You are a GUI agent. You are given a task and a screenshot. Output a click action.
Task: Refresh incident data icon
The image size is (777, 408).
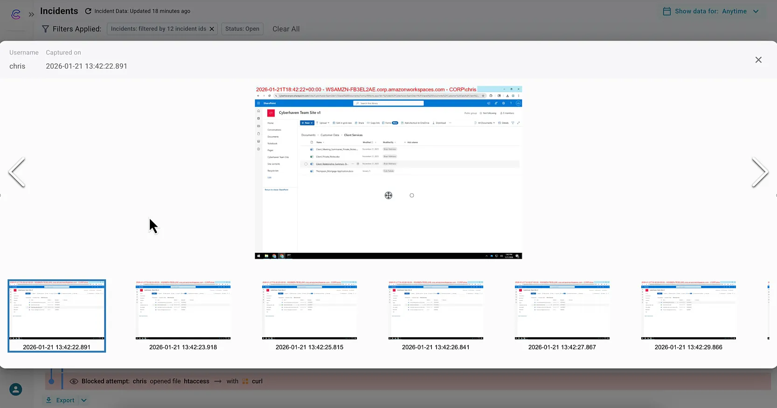tap(88, 11)
